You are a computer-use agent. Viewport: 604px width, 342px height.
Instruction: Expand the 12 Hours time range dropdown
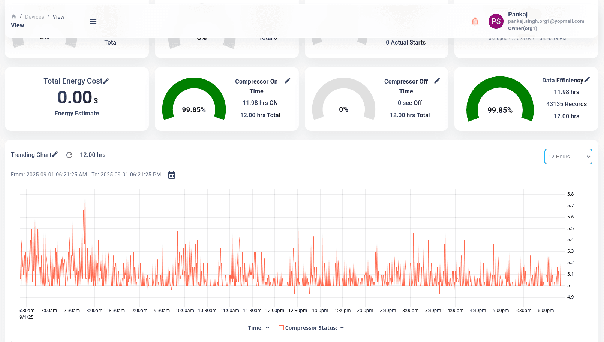point(568,157)
